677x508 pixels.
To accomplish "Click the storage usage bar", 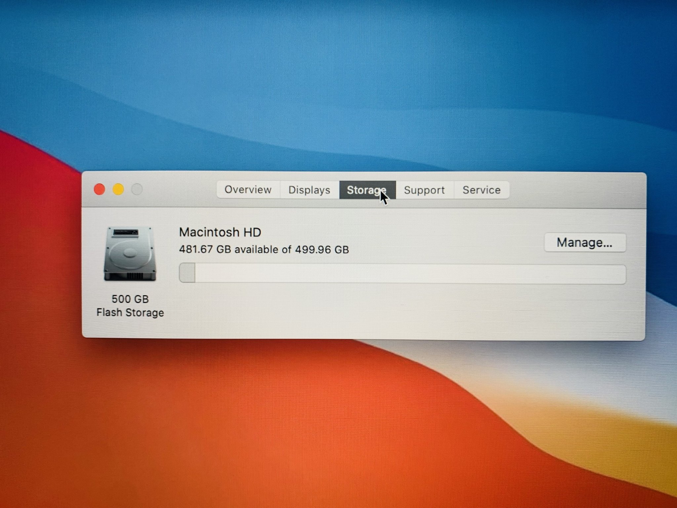I will tap(402, 273).
